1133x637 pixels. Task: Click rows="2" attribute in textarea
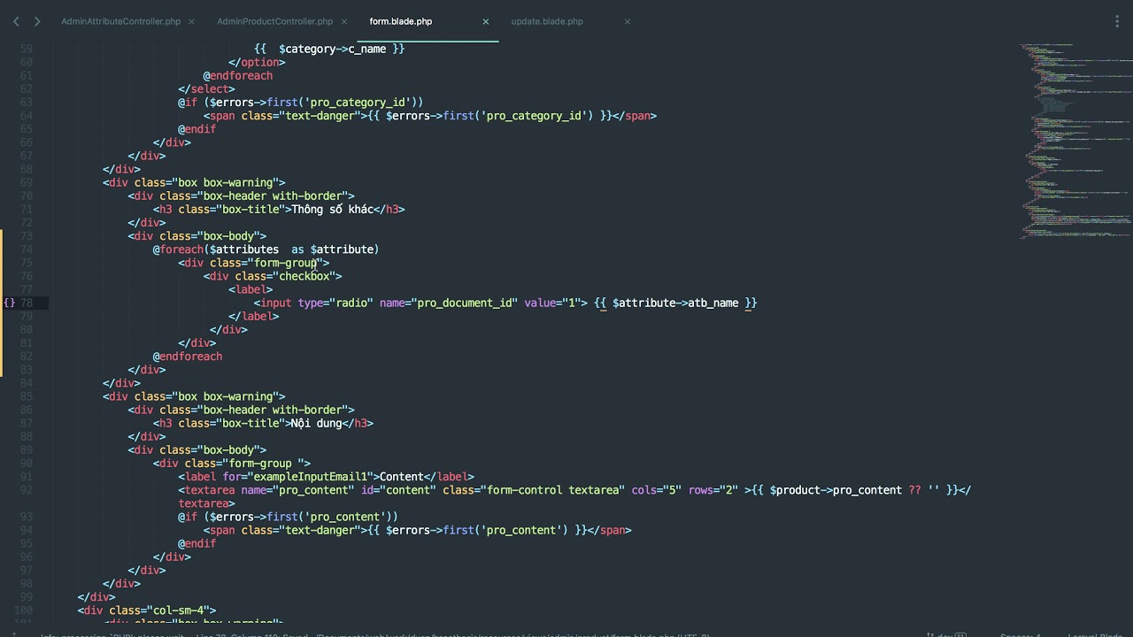(x=713, y=490)
